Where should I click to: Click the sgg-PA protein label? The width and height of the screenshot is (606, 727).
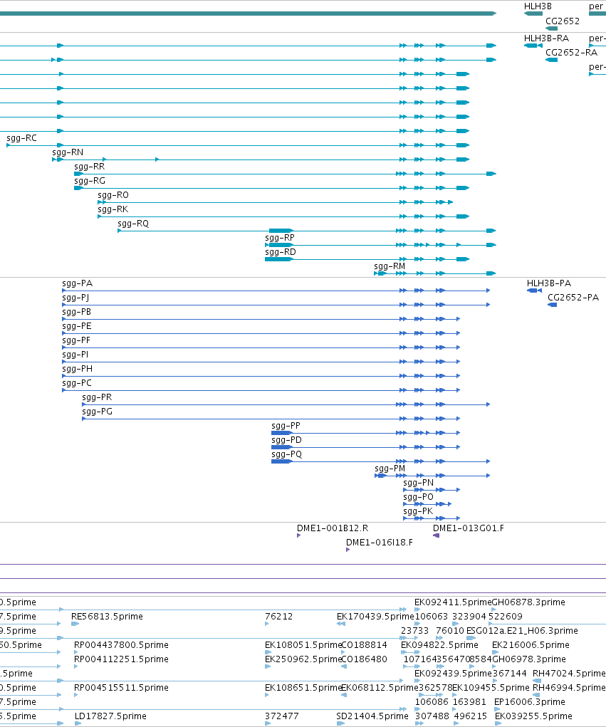[x=78, y=283]
